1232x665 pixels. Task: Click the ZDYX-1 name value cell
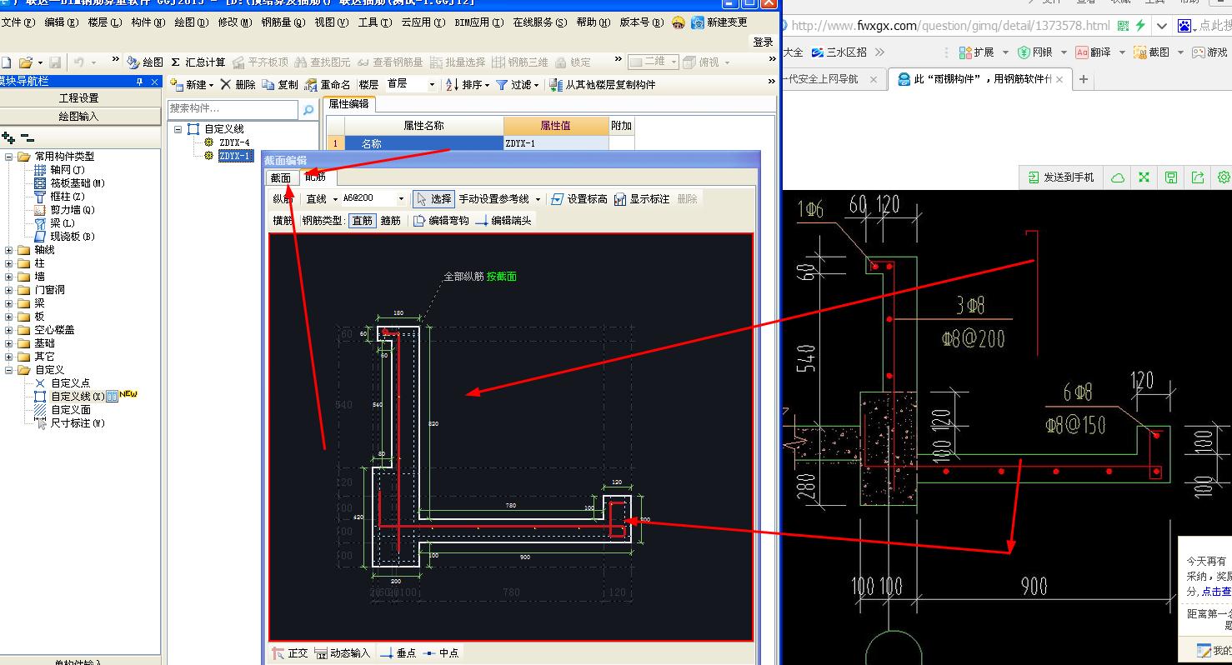tap(556, 143)
